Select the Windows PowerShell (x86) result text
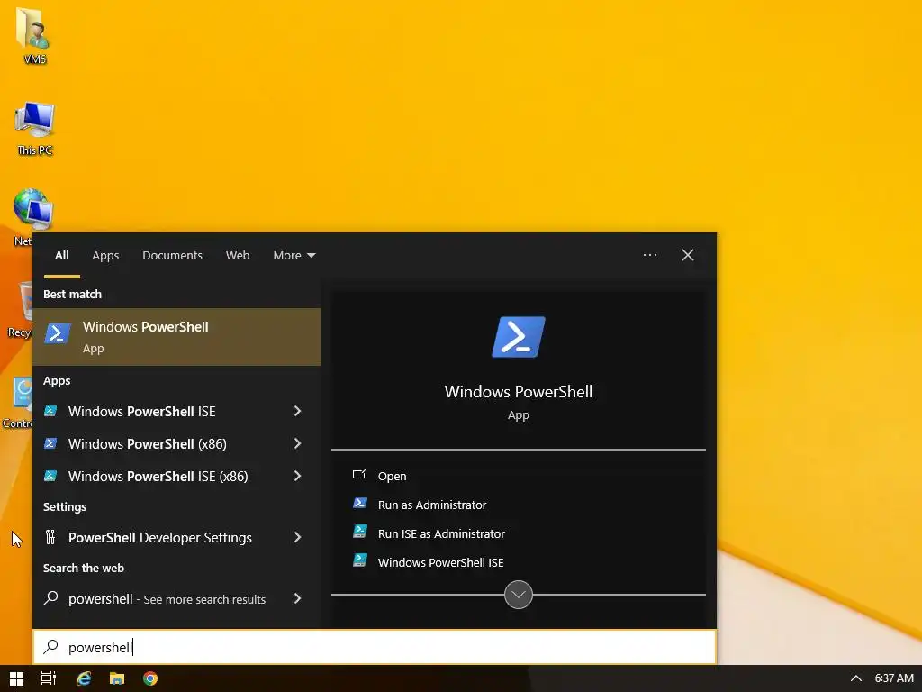Viewport: 922px width, 692px height. pos(147,443)
